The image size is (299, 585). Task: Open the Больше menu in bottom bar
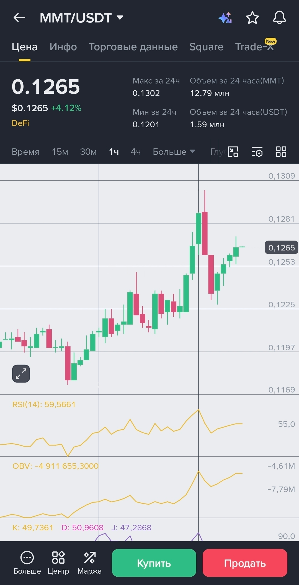(27, 563)
